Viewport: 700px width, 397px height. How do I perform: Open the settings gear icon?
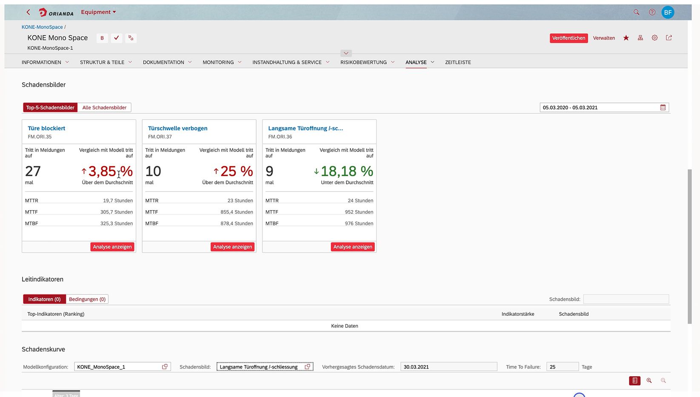pyautogui.click(x=654, y=38)
